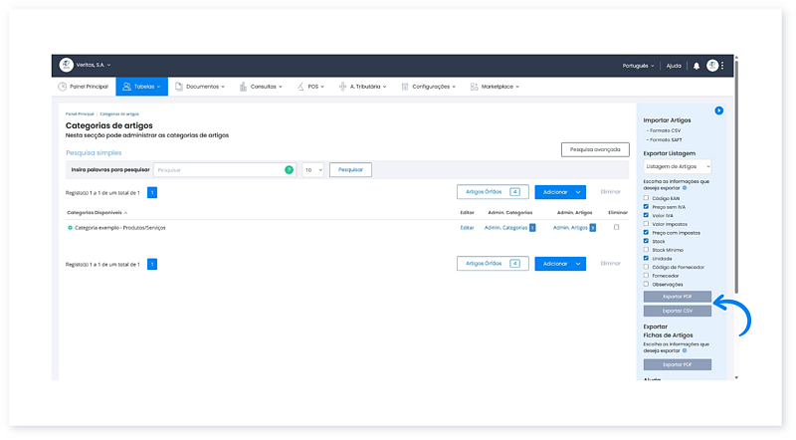This screenshot has width=796, height=440.
Task: Click the green plus icon beside Categoria exemplo
Action: coord(70,228)
